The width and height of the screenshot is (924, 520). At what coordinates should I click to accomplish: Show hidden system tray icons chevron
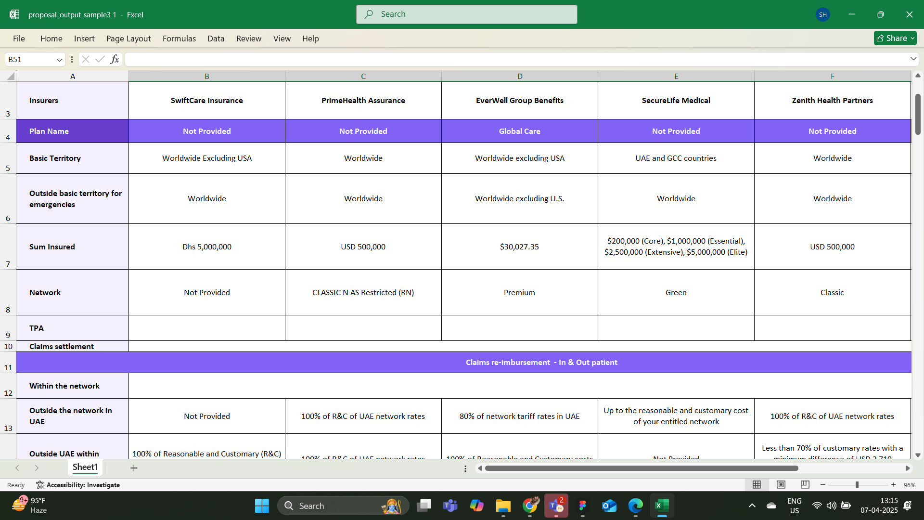[752, 506]
